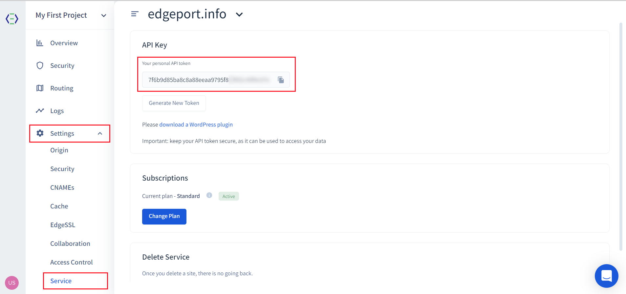Open Overview via bar chart icon

40,43
